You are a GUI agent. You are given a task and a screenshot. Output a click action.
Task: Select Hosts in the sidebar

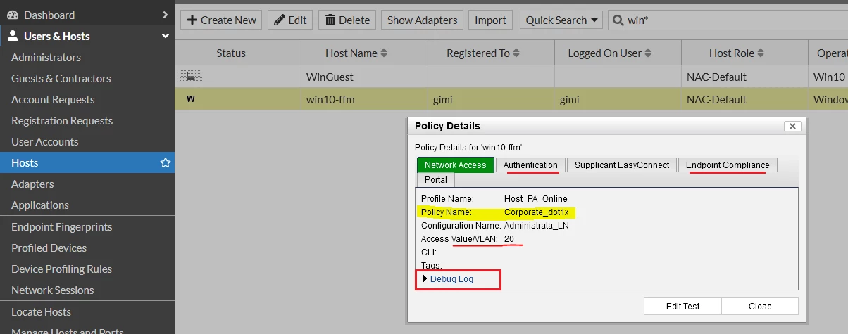[87, 162]
